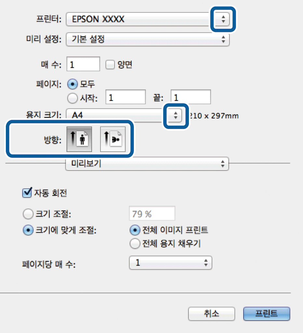Open the 미리보기 pane selector dropdown
Image resolution: width=303 pixels, height=333 pixels.
[146, 164]
